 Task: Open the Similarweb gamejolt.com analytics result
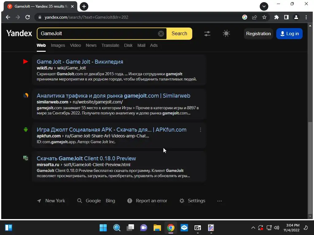pos(113,96)
